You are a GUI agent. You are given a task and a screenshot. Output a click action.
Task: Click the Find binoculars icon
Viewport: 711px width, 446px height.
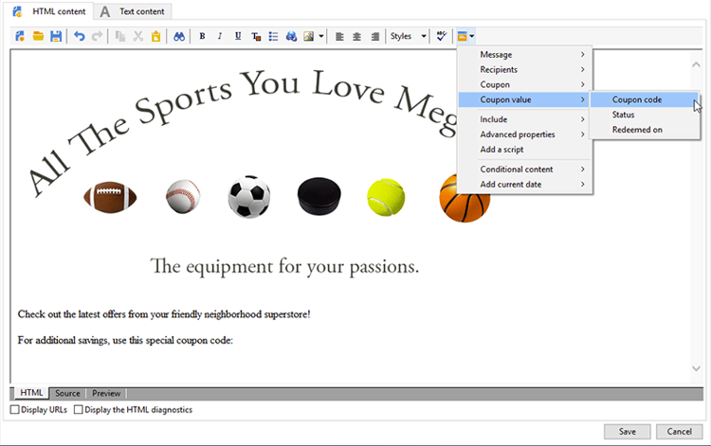click(x=178, y=36)
